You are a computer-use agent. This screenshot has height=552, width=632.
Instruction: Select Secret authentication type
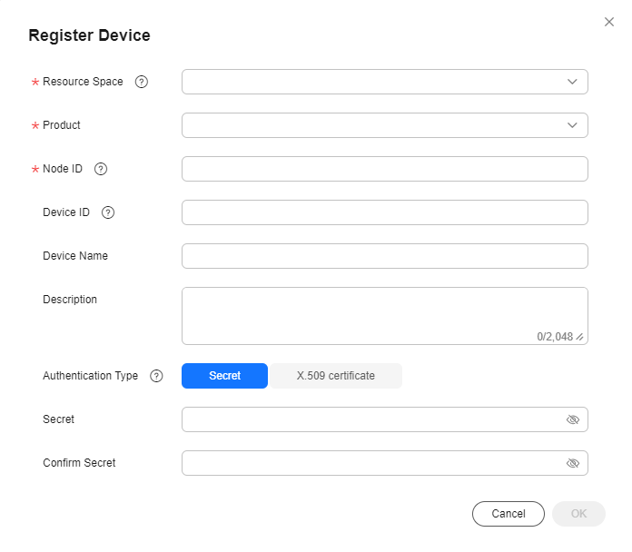coord(224,376)
